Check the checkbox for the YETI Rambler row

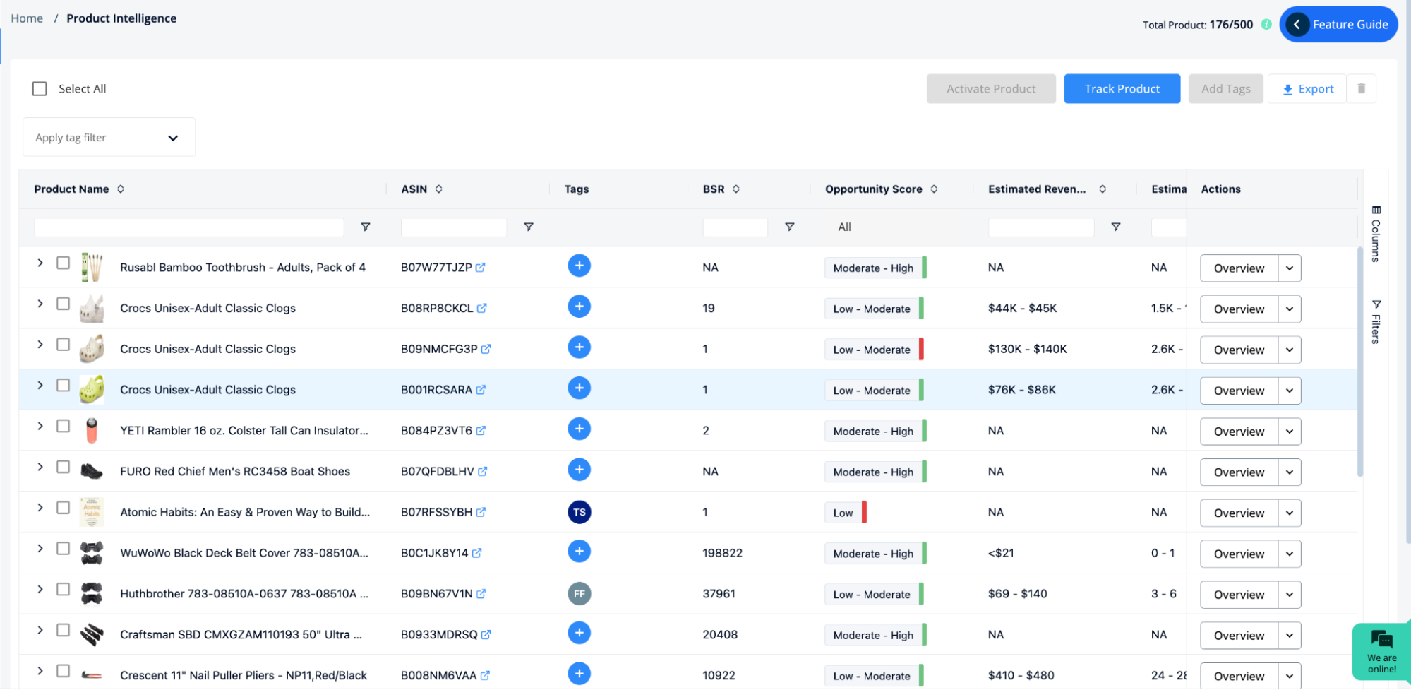click(x=63, y=426)
